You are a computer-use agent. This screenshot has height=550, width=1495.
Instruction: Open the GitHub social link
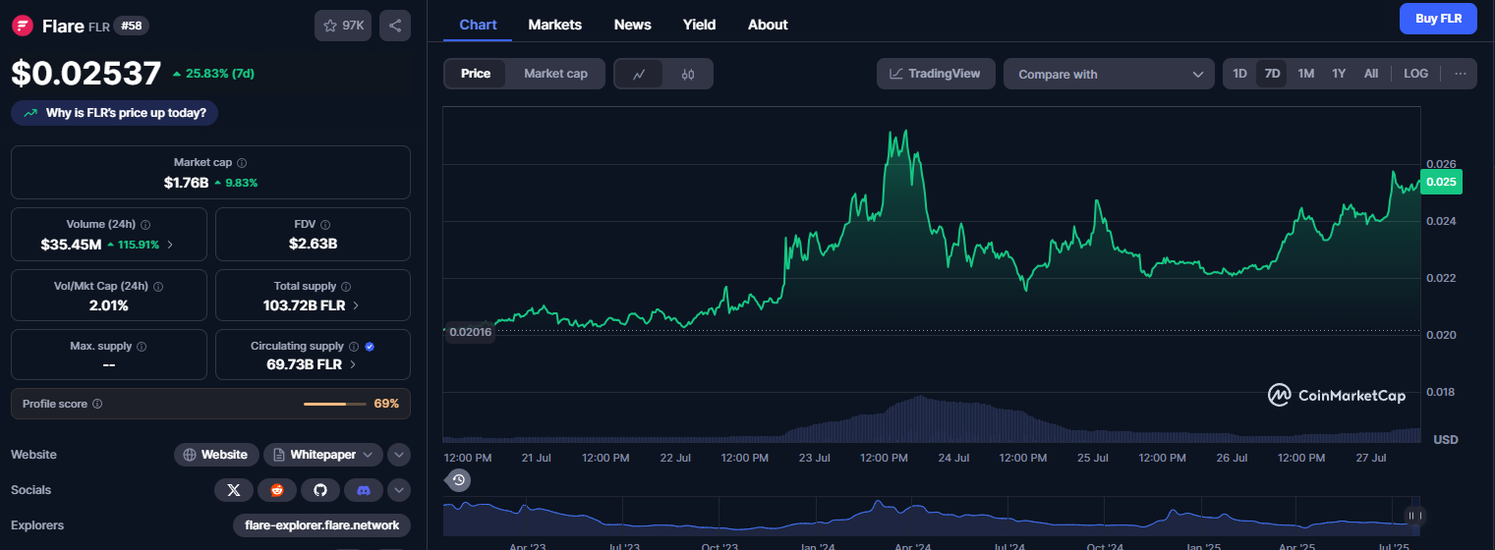coord(319,489)
